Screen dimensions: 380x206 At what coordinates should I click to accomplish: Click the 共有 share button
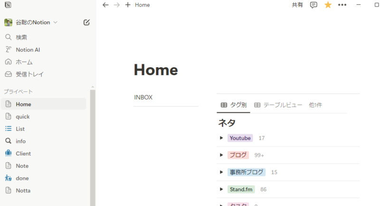coord(297,5)
